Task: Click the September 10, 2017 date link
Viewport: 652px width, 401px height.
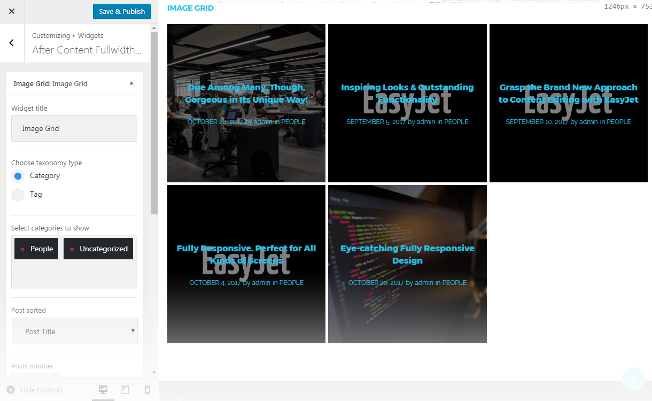Action: click(x=537, y=122)
